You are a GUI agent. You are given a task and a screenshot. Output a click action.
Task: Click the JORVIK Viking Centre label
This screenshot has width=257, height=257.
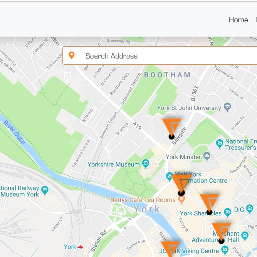[x=189, y=251]
